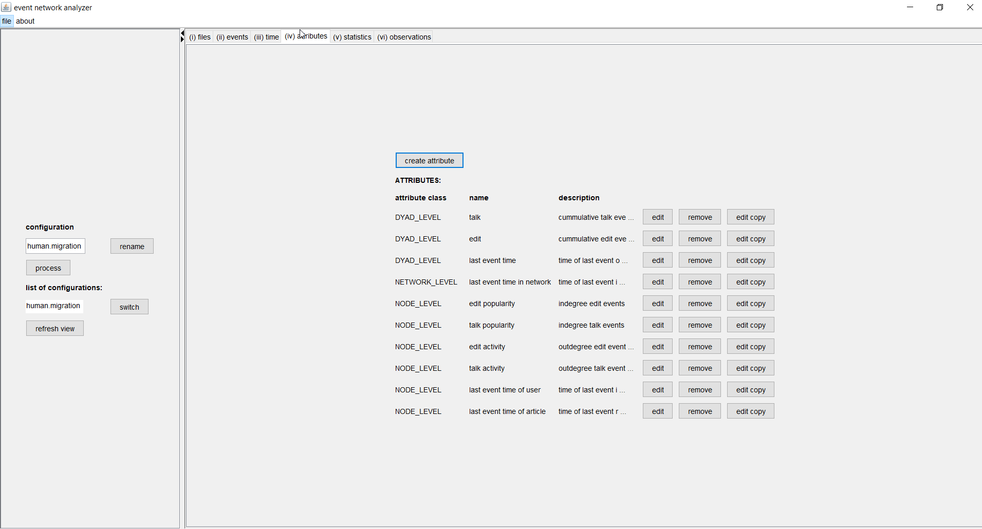Remove the talk activity attribute
Viewport: 982px width, 529px height.
point(699,368)
